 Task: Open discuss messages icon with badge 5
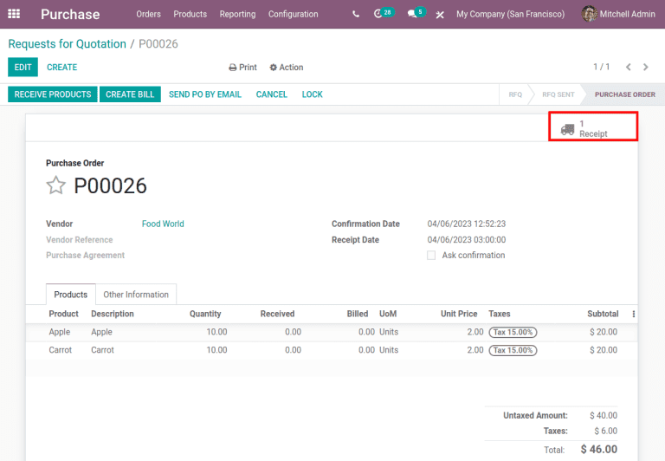pos(414,15)
